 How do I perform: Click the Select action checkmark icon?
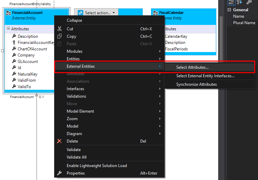(x=80, y=13)
